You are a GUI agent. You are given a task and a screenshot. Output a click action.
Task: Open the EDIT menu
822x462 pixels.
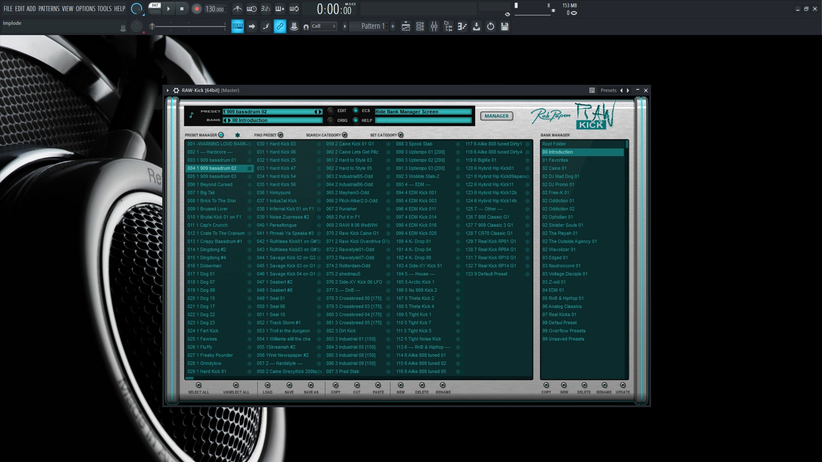[20, 9]
